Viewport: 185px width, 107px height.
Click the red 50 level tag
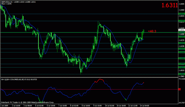180,90
